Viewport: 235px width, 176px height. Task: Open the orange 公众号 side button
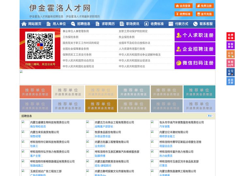coord(230,54)
